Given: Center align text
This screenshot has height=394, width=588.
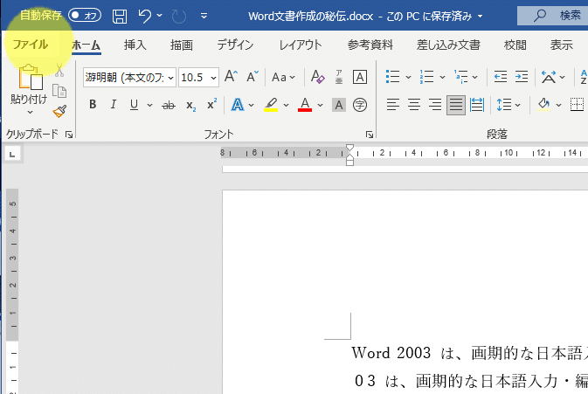Looking at the screenshot, I should tap(413, 105).
